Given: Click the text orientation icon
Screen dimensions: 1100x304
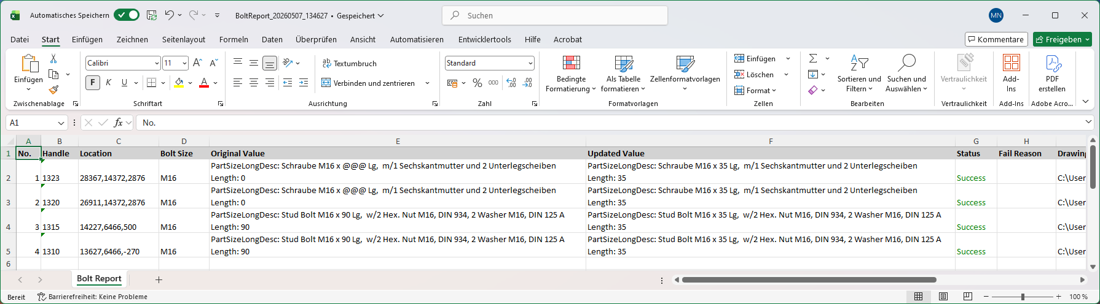Looking at the screenshot, I should (288, 63).
